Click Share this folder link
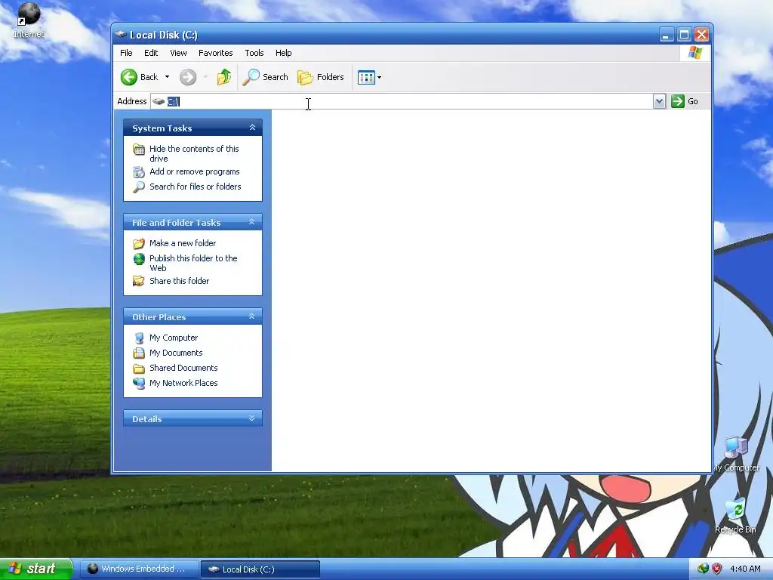 (179, 281)
